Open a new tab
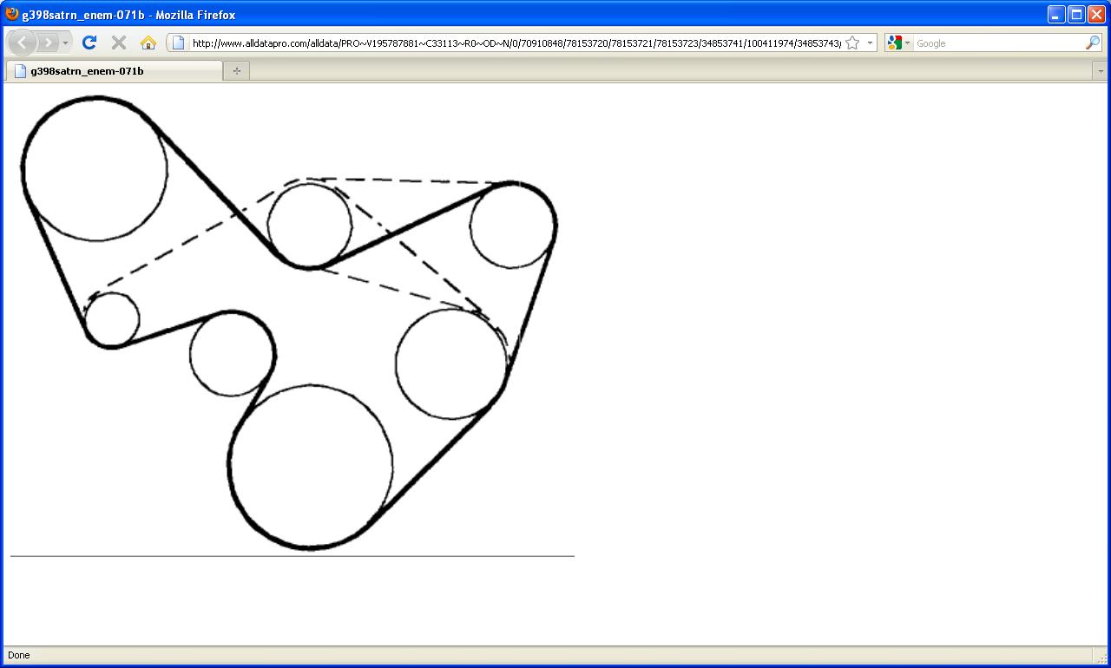1111x668 pixels. point(236,71)
